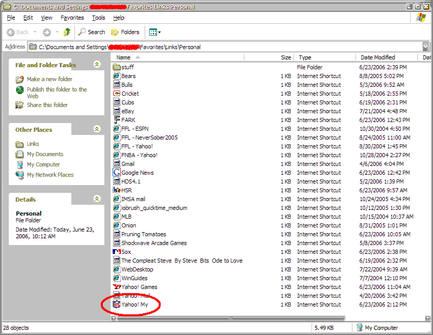
Task: Go to My Computer link
Action: [43, 164]
